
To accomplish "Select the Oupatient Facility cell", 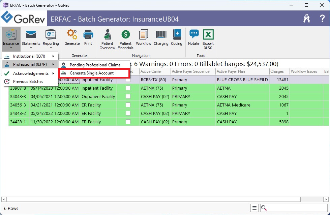I will [98, 97].
